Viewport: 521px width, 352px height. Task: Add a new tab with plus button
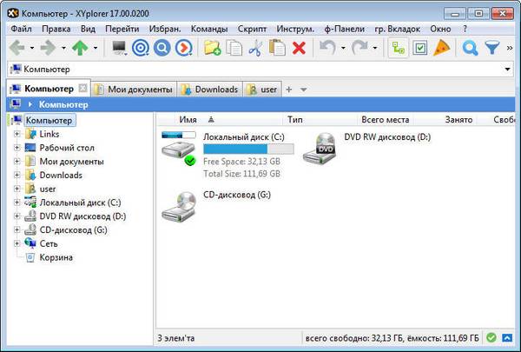point(289,90)
